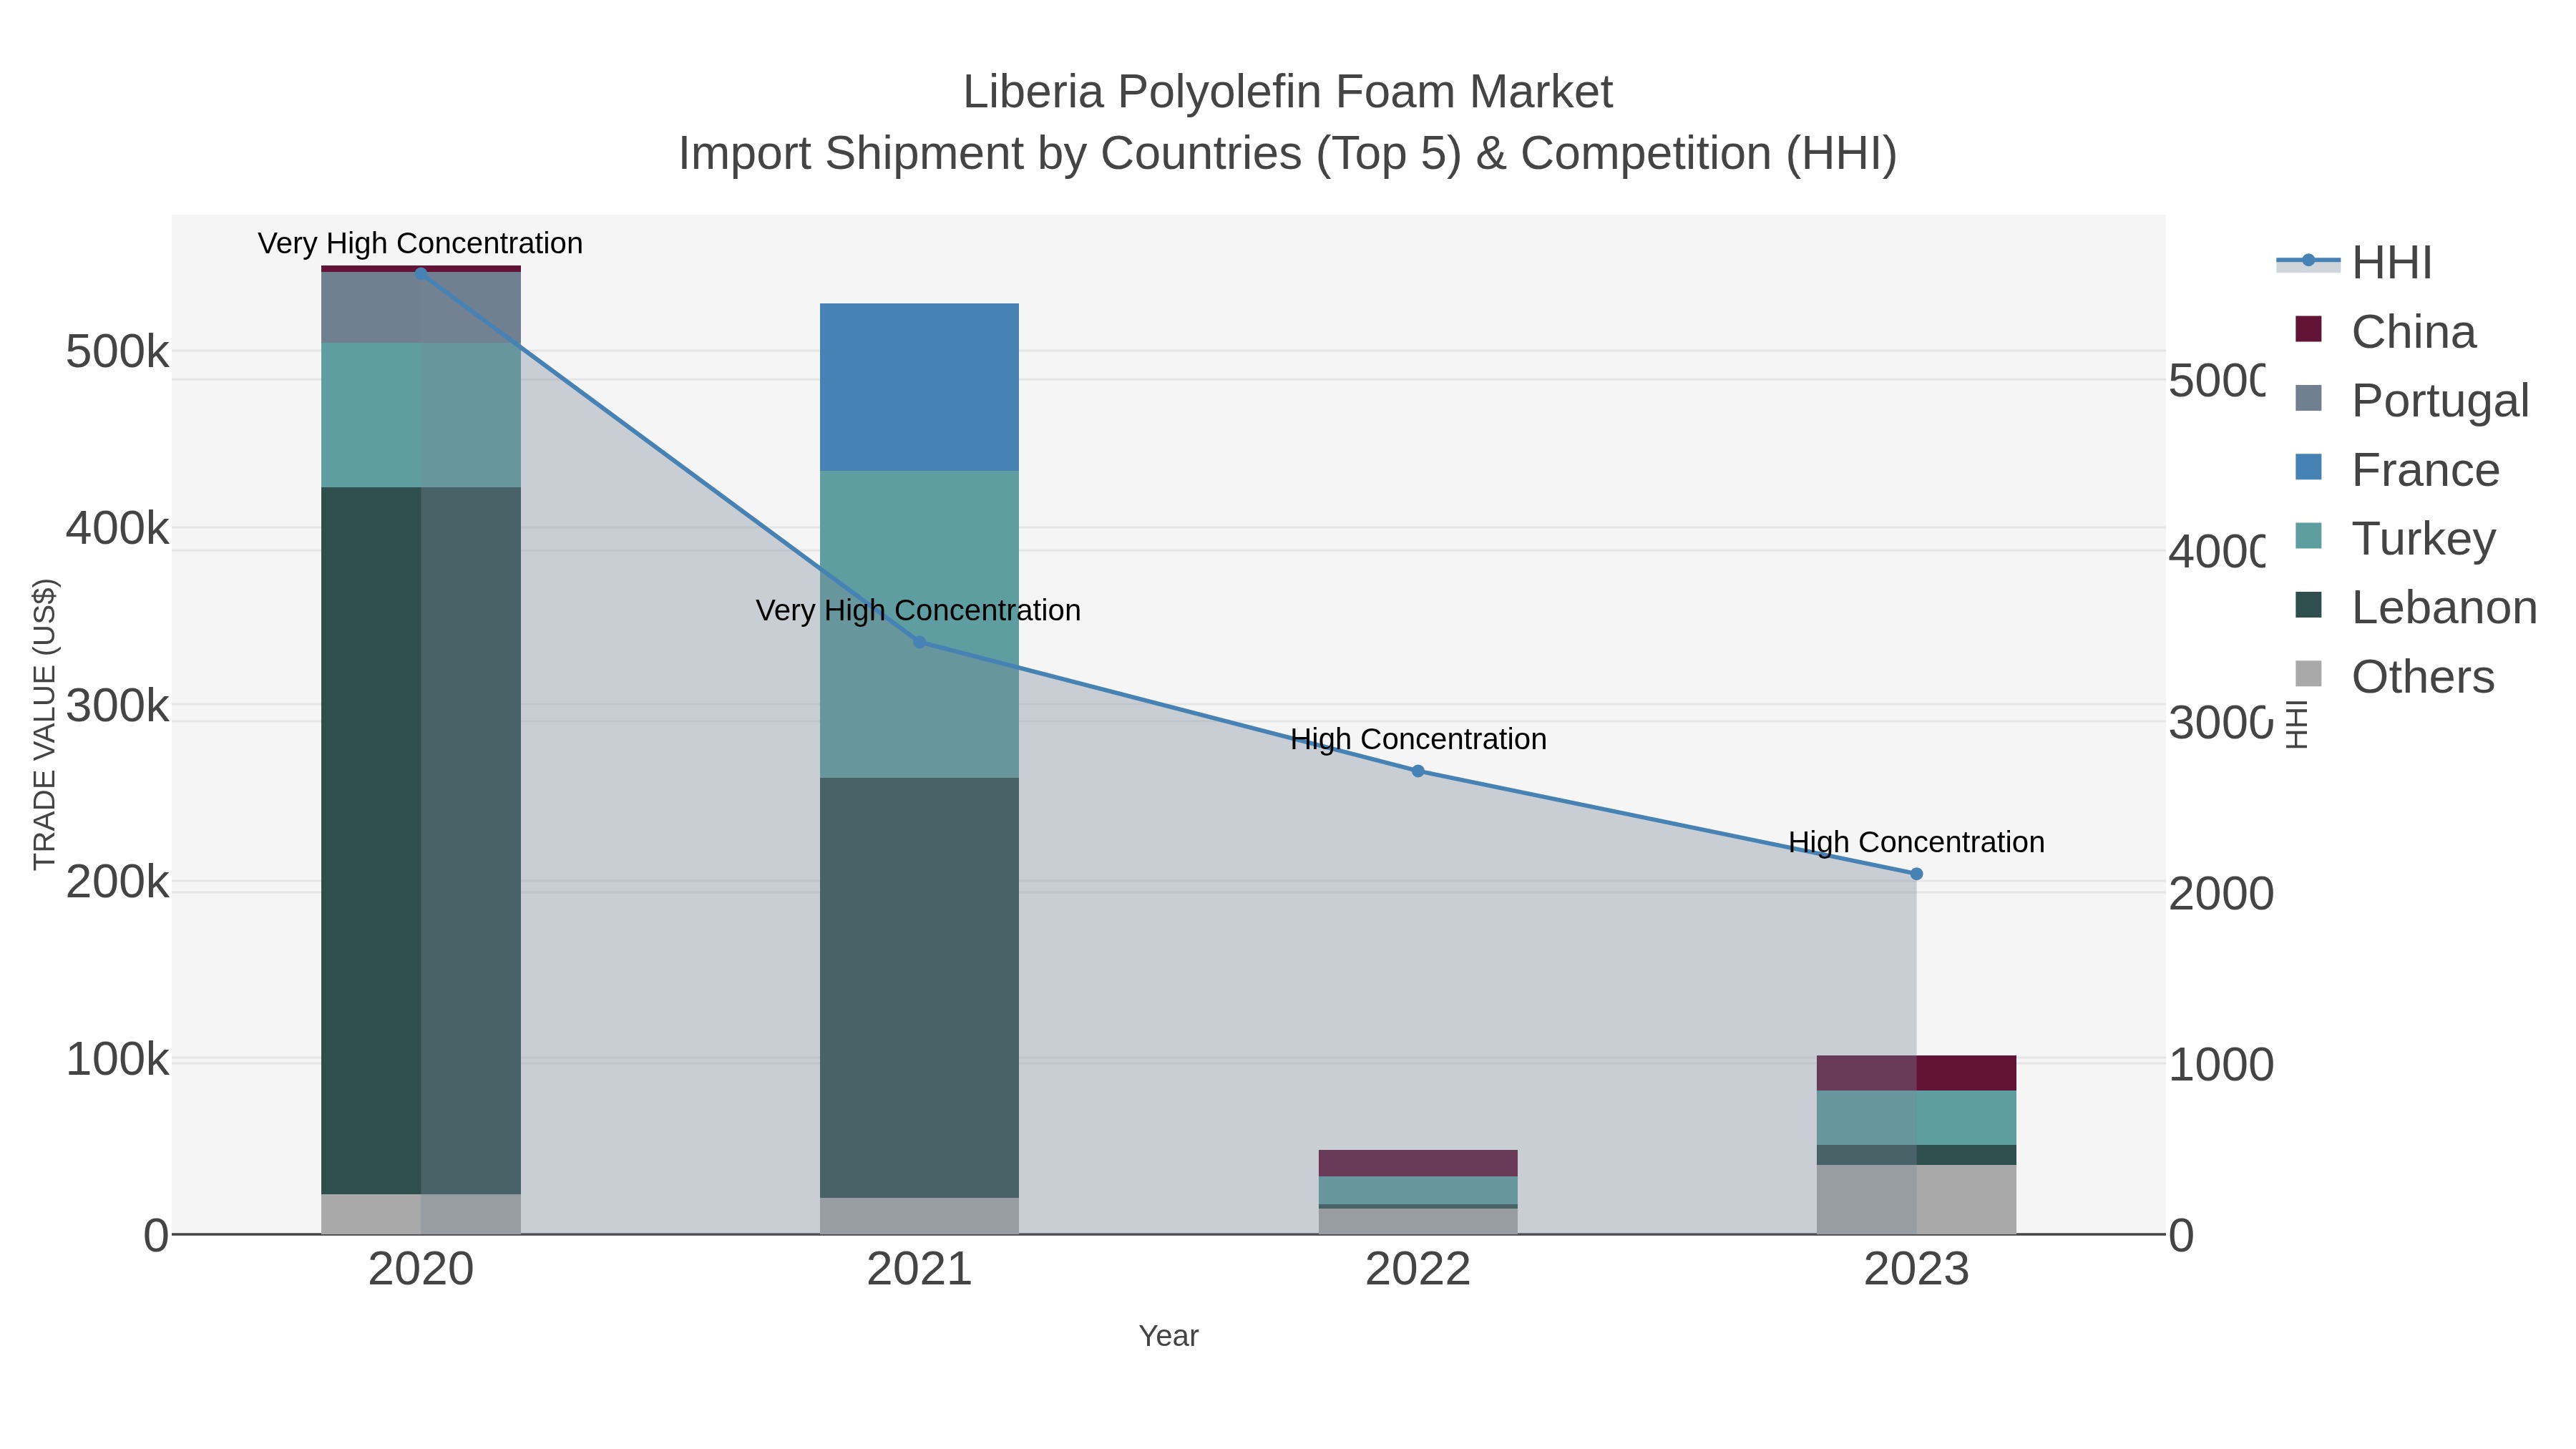Viewport: 2576px width, 1449px height.
Task: Click the HHI data point for 2023
Action: (x=1916, y=874)
